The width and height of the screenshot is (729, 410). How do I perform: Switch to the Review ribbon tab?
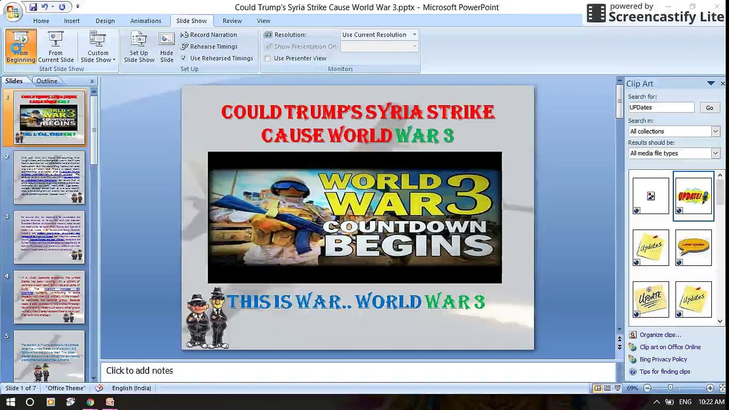click(x=232, y=20)
